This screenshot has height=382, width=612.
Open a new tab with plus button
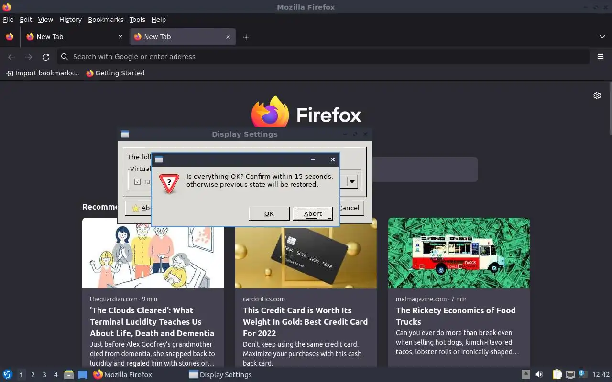pyautogui.click(x=246, y=37)
